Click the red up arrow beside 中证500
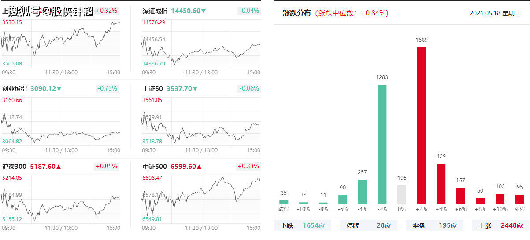 pyautogui.click(x=199, y=167)
